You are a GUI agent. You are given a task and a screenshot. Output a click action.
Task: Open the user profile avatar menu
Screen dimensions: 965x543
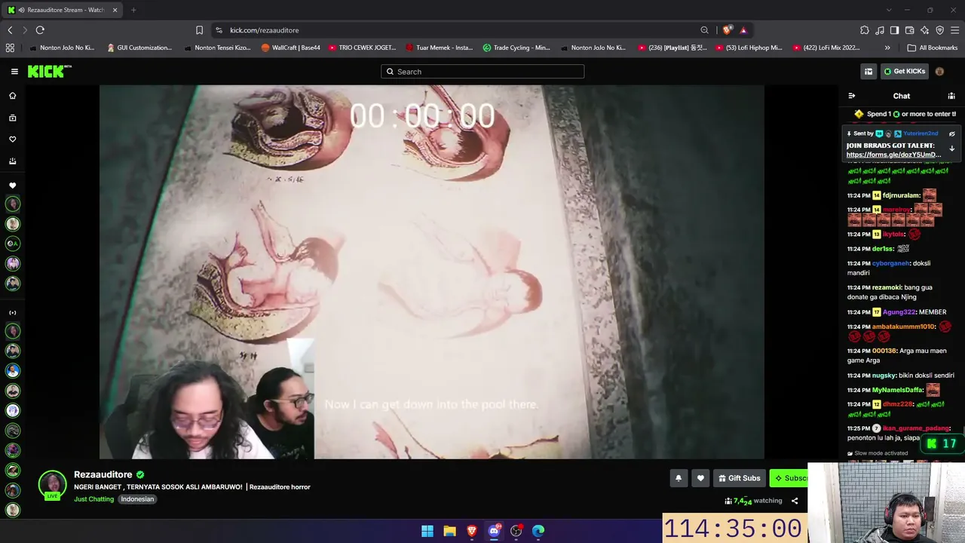939,72
